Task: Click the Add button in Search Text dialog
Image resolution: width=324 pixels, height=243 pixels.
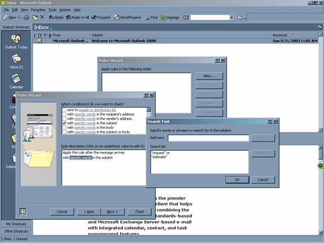Action: click(x=263, y=138)
